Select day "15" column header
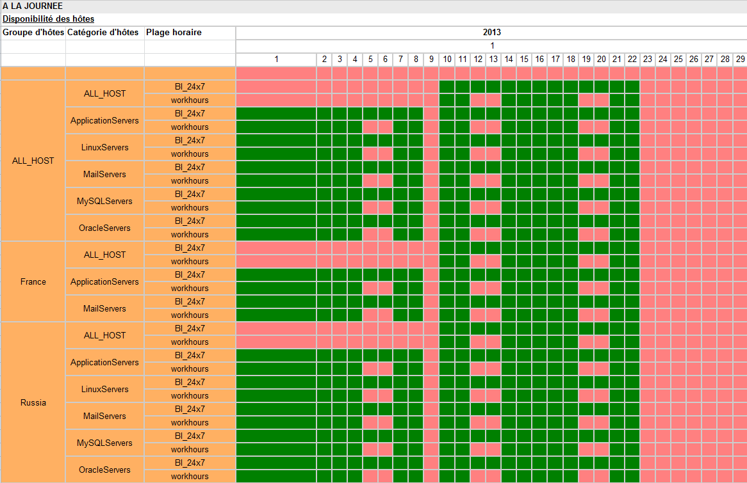 (524, 59)
